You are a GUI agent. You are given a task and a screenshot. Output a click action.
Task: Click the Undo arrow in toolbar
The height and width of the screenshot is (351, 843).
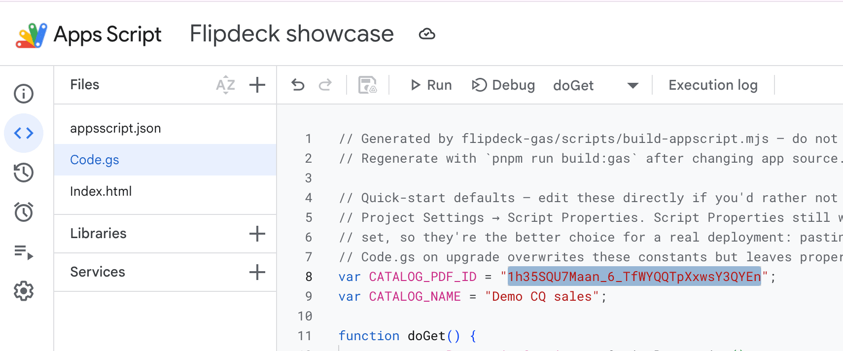point(298,85)
